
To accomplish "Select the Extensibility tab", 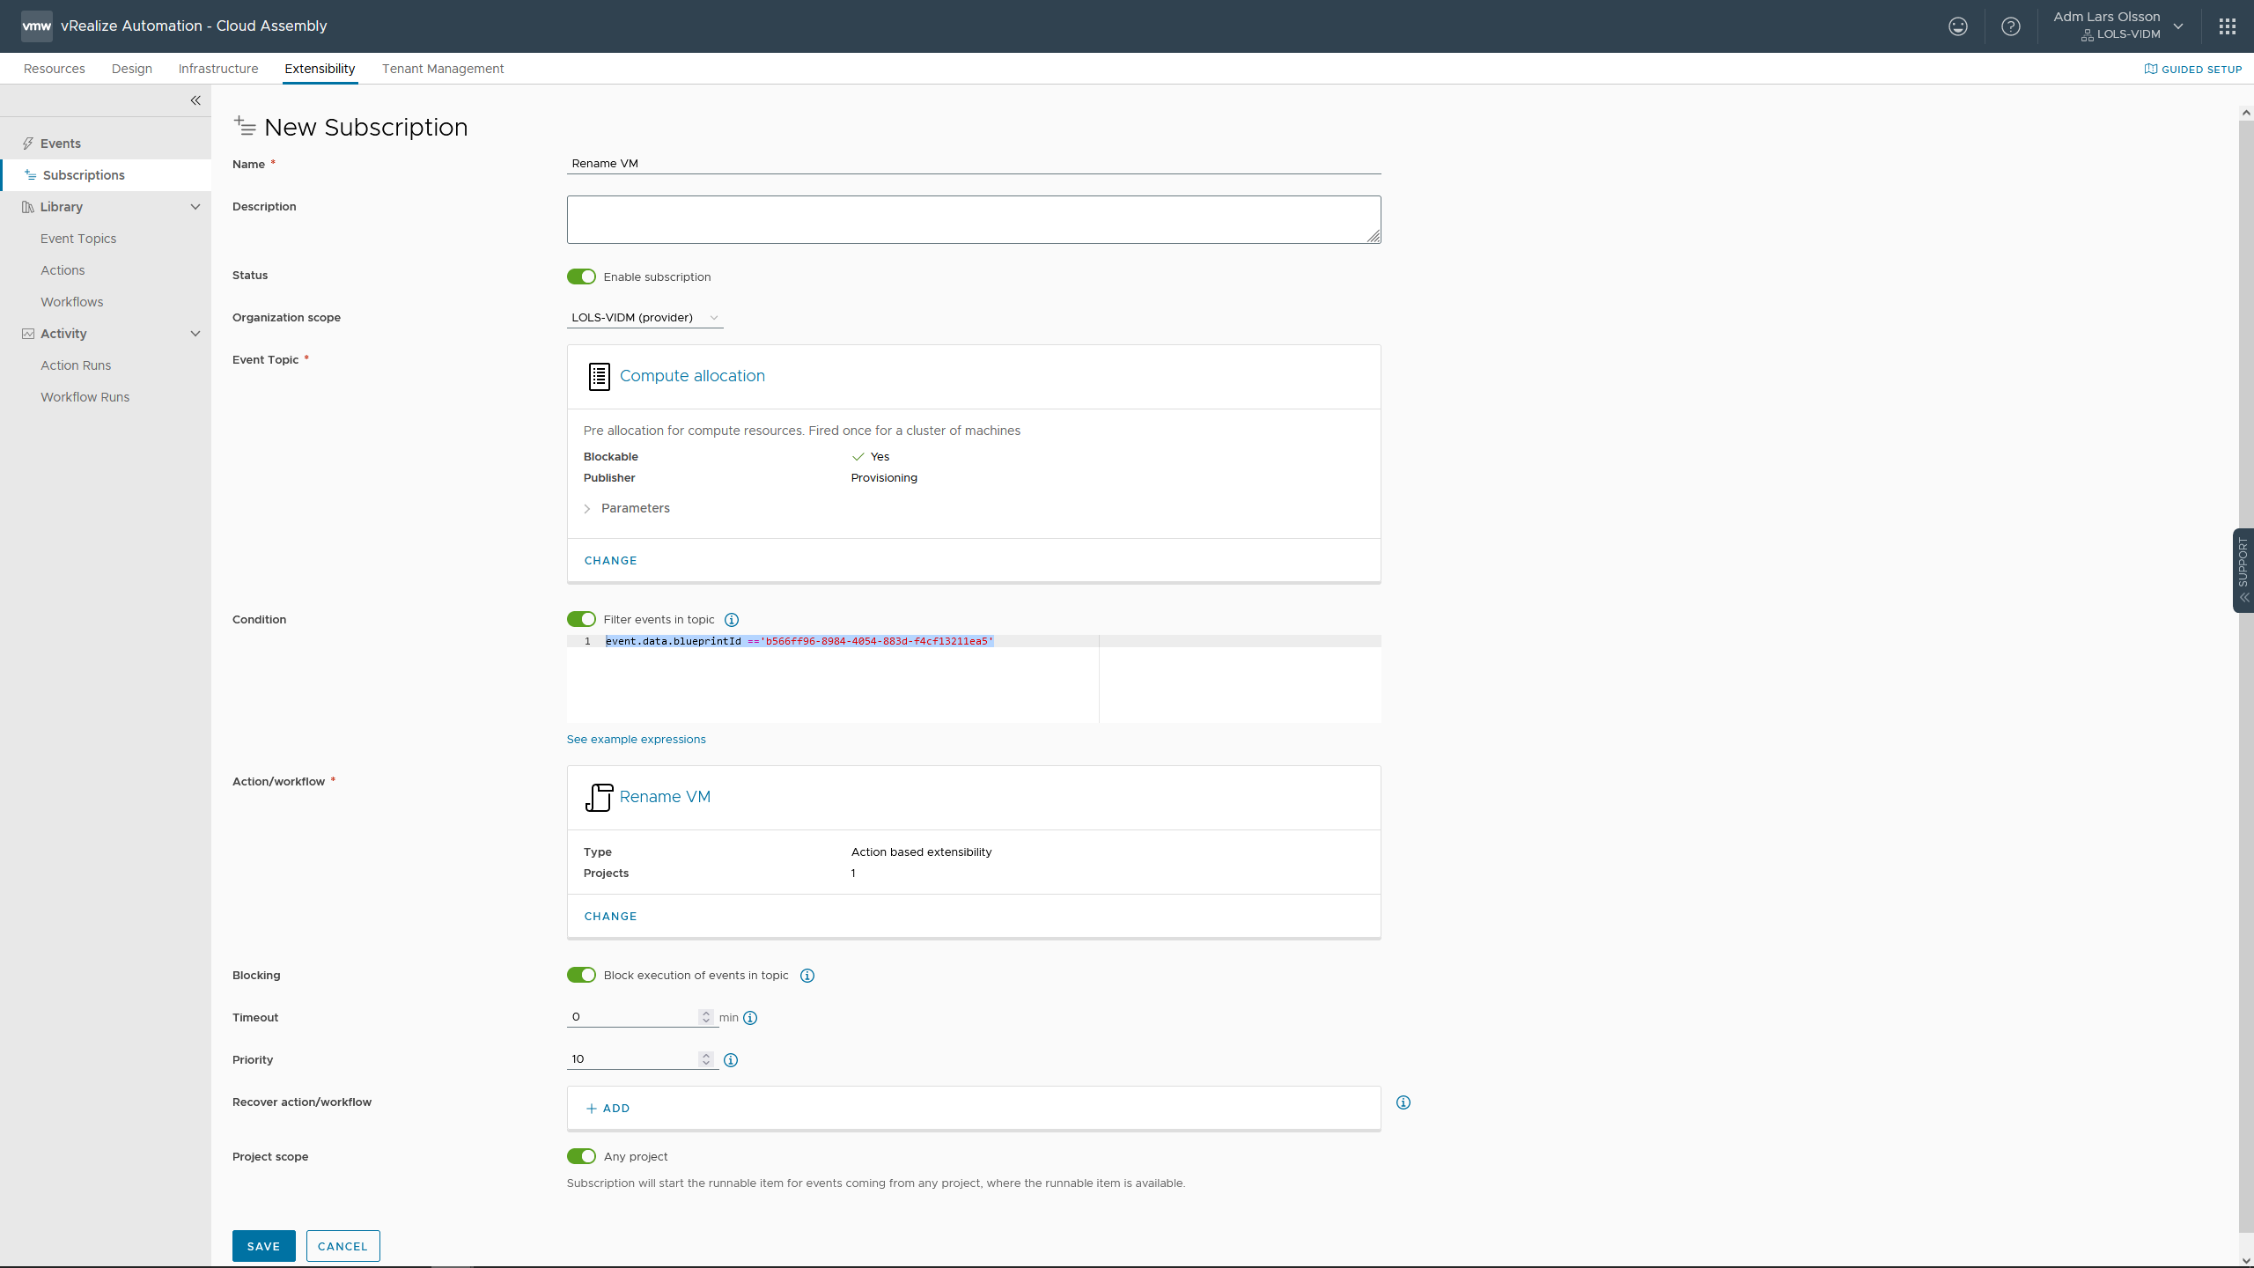I will 320,69.
